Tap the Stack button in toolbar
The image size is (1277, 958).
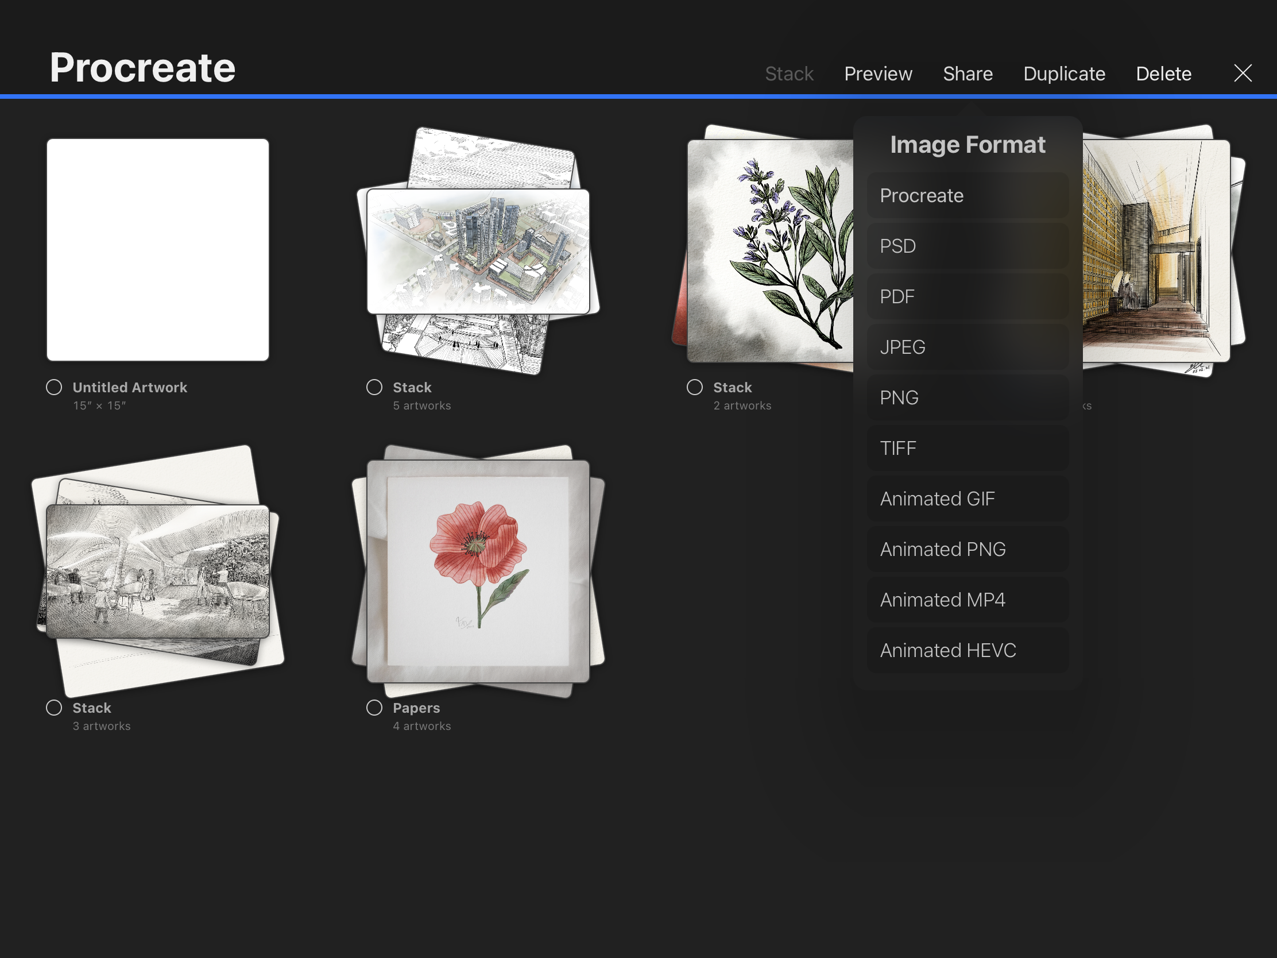tap(789, 74)
